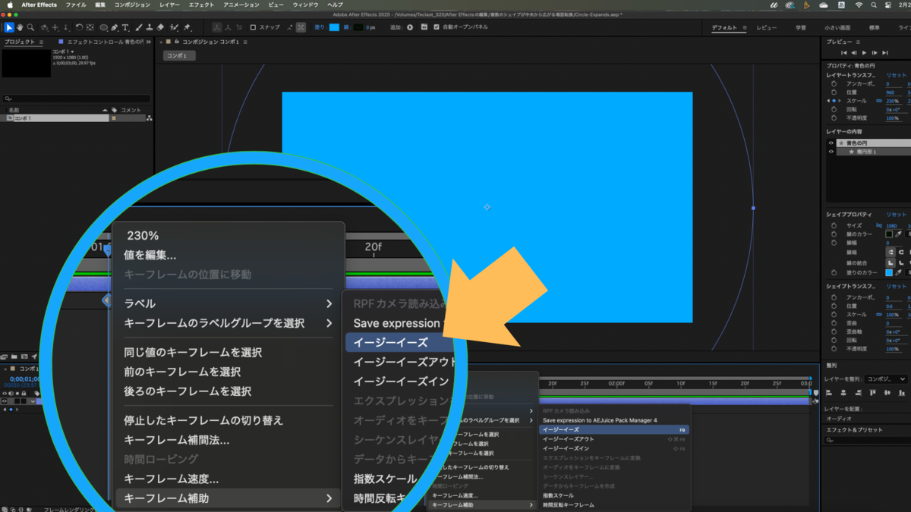Click the toolbar stroke color swatch
This screenshot has height=512, width=911.
[x=358, y=27]
